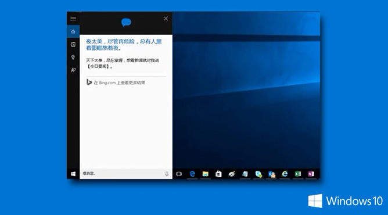Open OneNote from the taskbar
This screenshot has width=388, height=215.
tap(311, 174)
